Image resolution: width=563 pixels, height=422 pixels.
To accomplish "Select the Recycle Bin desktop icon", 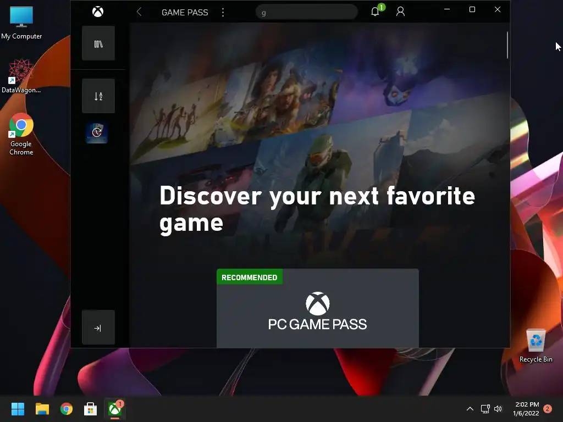I will pos(536,346).
